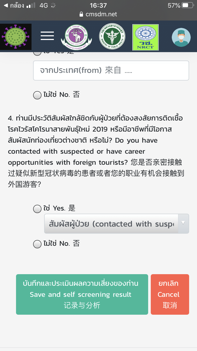Open the hamburger navigation menu
This screenshot has width=197, height=351.
[x=47, y=36]
